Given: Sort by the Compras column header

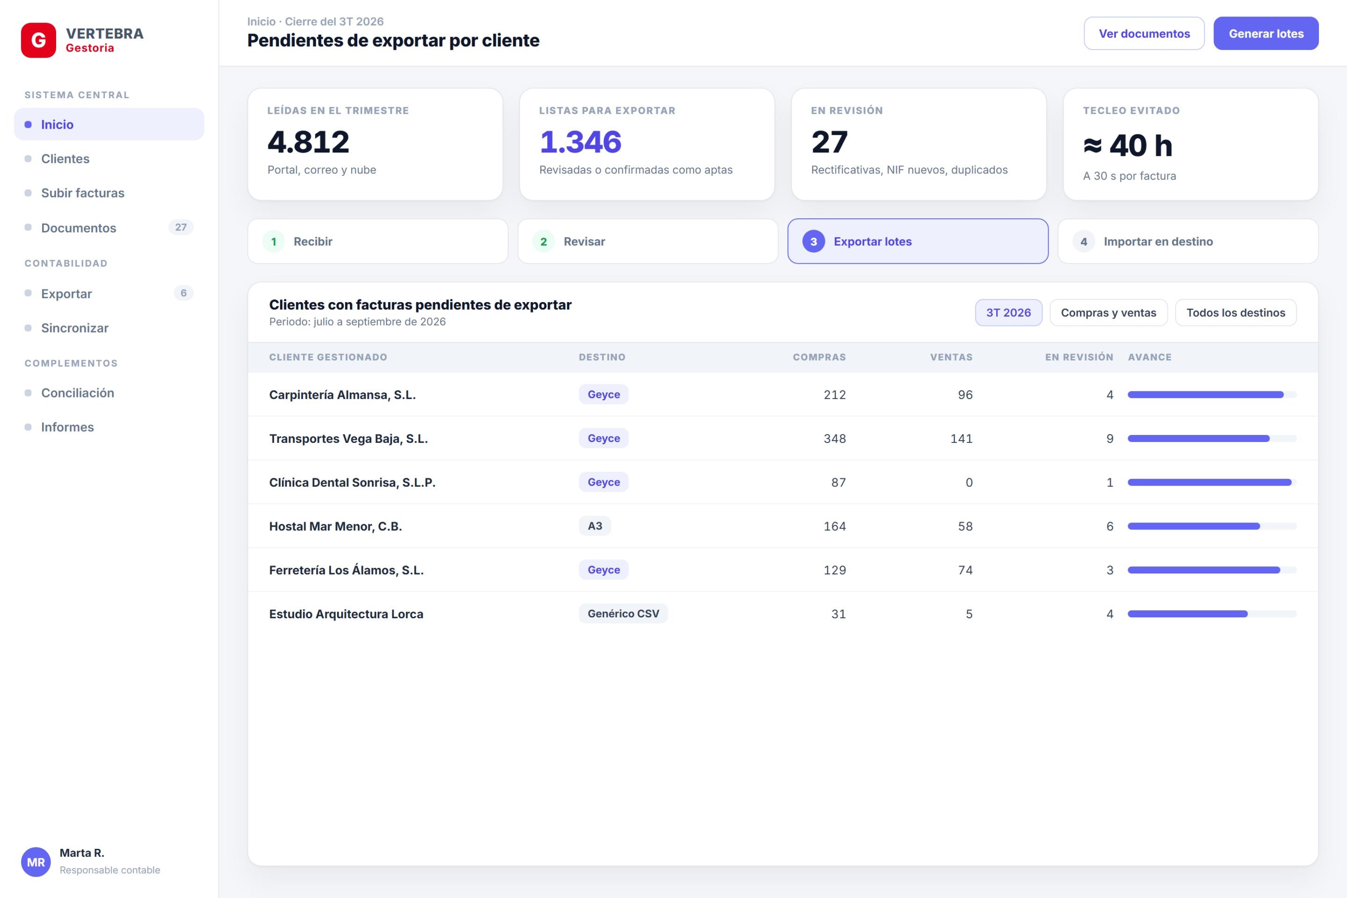Looking at the screenshot, I should (x=819, y=357).
